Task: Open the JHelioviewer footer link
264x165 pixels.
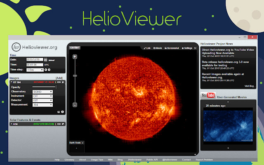Action: click(x=134, y=160)
